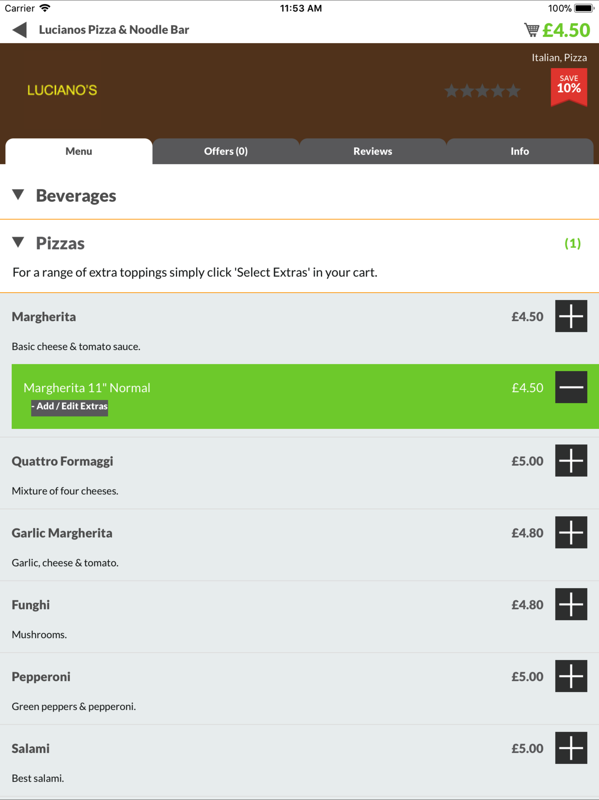Screen dimensions: 599x800
Task: Tap 'Basic cheese & tomato sauce.' description
Action: click(76, 346)
